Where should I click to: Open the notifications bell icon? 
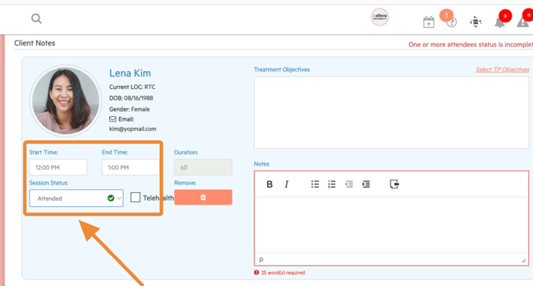coord(500,22)
